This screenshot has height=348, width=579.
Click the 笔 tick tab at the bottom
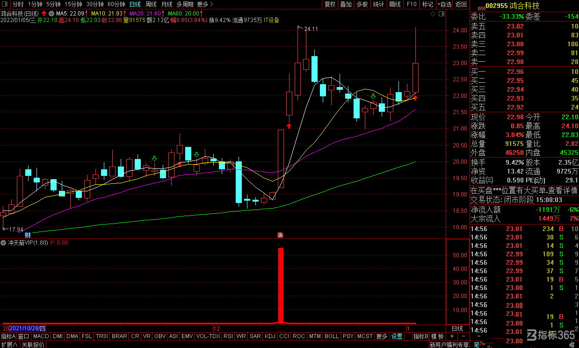point(478,345)
